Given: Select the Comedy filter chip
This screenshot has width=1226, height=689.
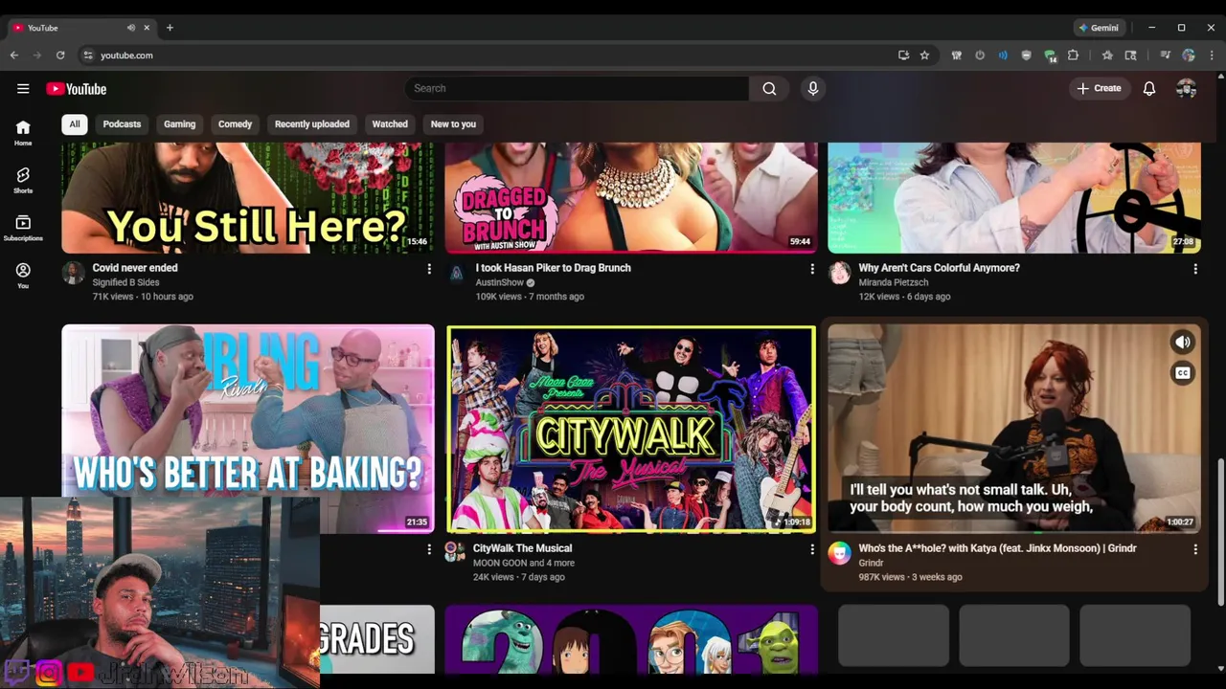Looking at the screenshot, I should click(235, 124).
